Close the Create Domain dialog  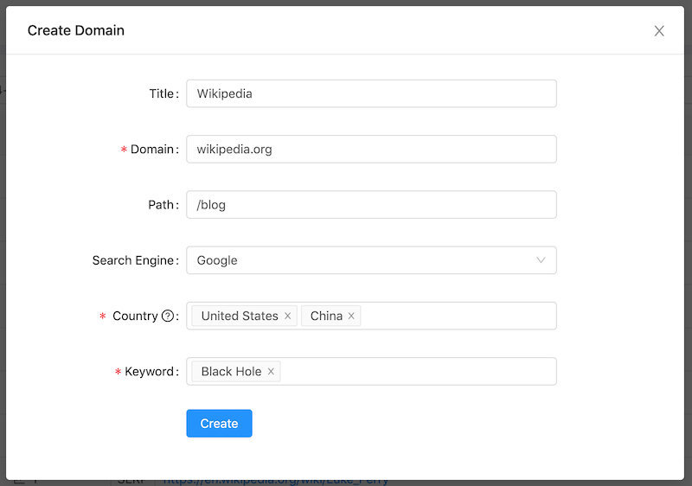coord(659,31)
